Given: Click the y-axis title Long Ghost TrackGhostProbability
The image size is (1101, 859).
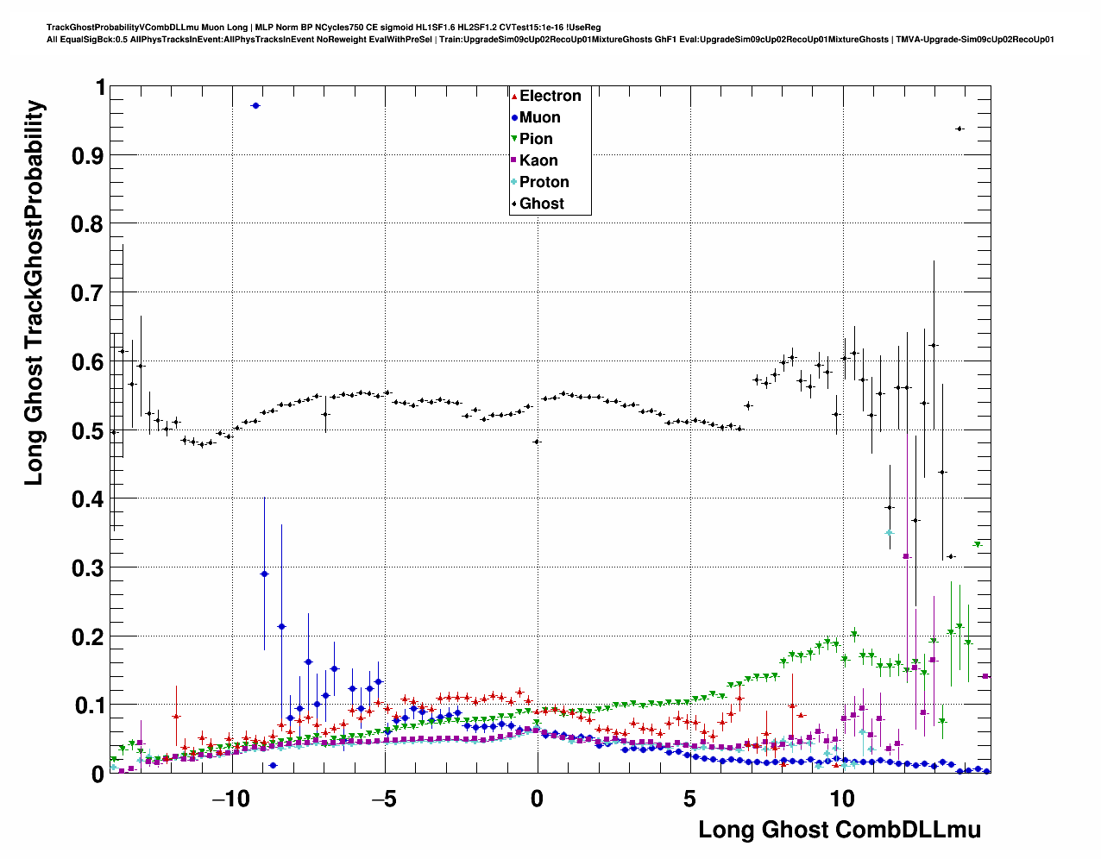Looking at the screenshot, I should 34,292.
